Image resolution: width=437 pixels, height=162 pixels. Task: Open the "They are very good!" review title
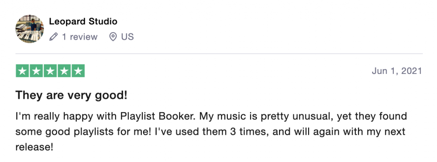[71, 96]
